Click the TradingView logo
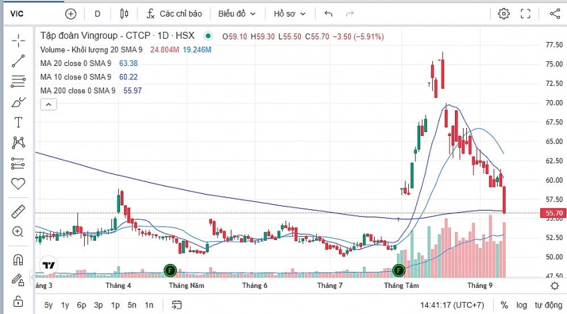 pyautogui.click(x=49, y=265)
